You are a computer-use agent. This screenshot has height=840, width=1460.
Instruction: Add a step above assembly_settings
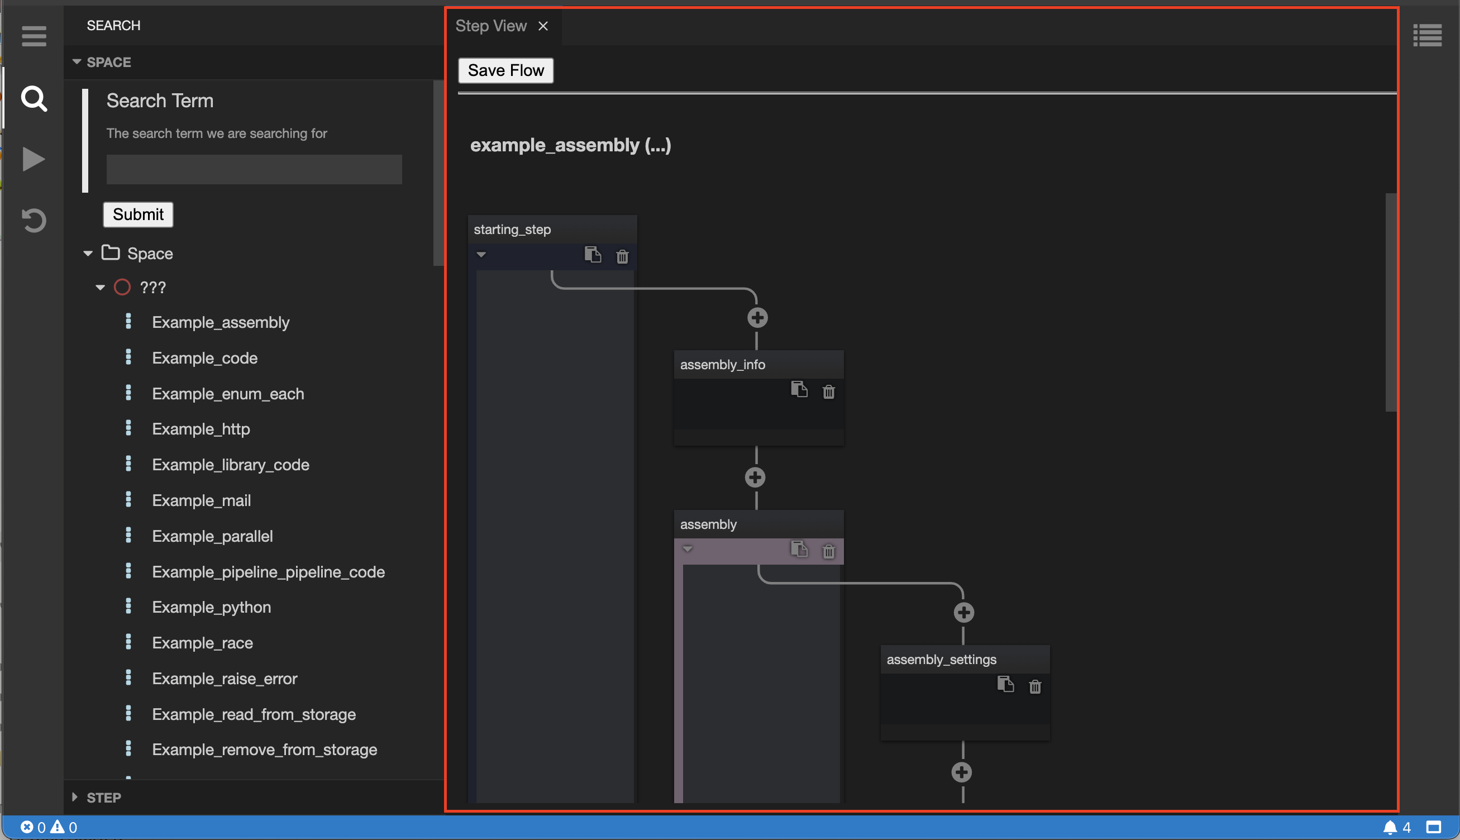pos(963,612)
